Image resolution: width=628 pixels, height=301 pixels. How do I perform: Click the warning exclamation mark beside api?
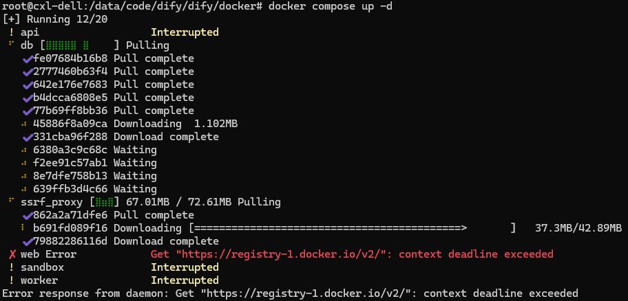pyautogui.click(x=12, y=32)
